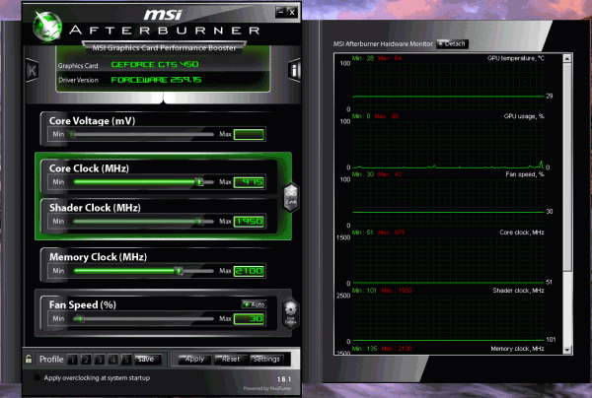Select profile slot 2
The height and width of the screenshot is (398, 592).
pos(86,360)
